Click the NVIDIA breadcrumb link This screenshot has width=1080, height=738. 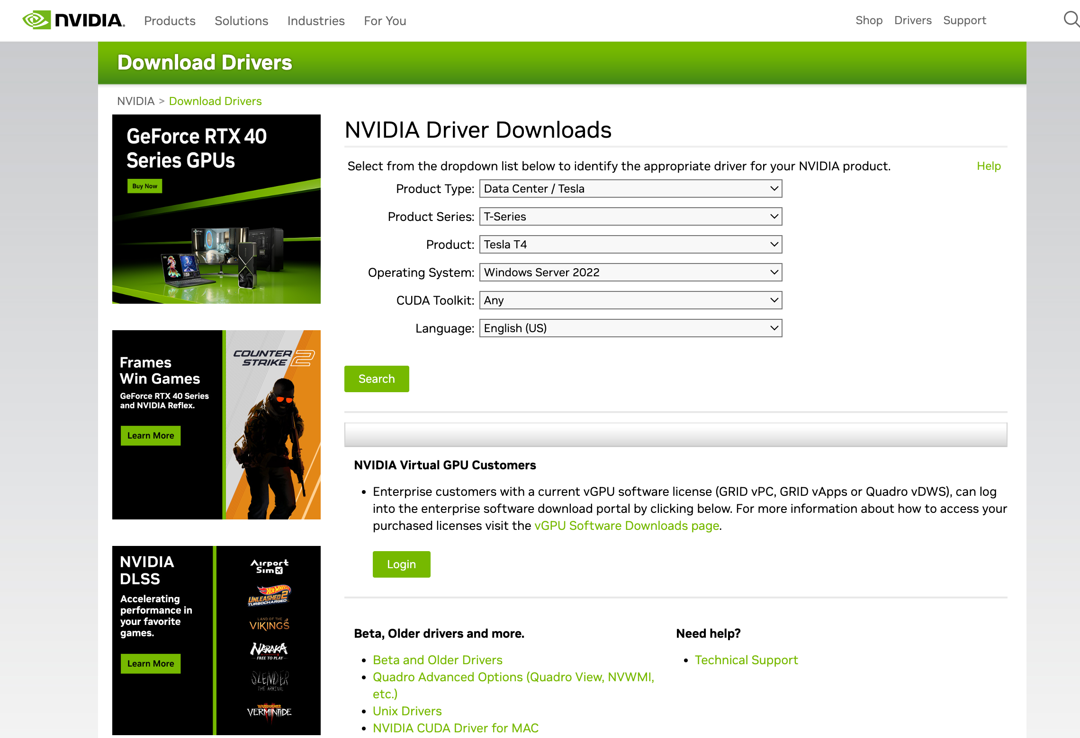tap(135, 101)
